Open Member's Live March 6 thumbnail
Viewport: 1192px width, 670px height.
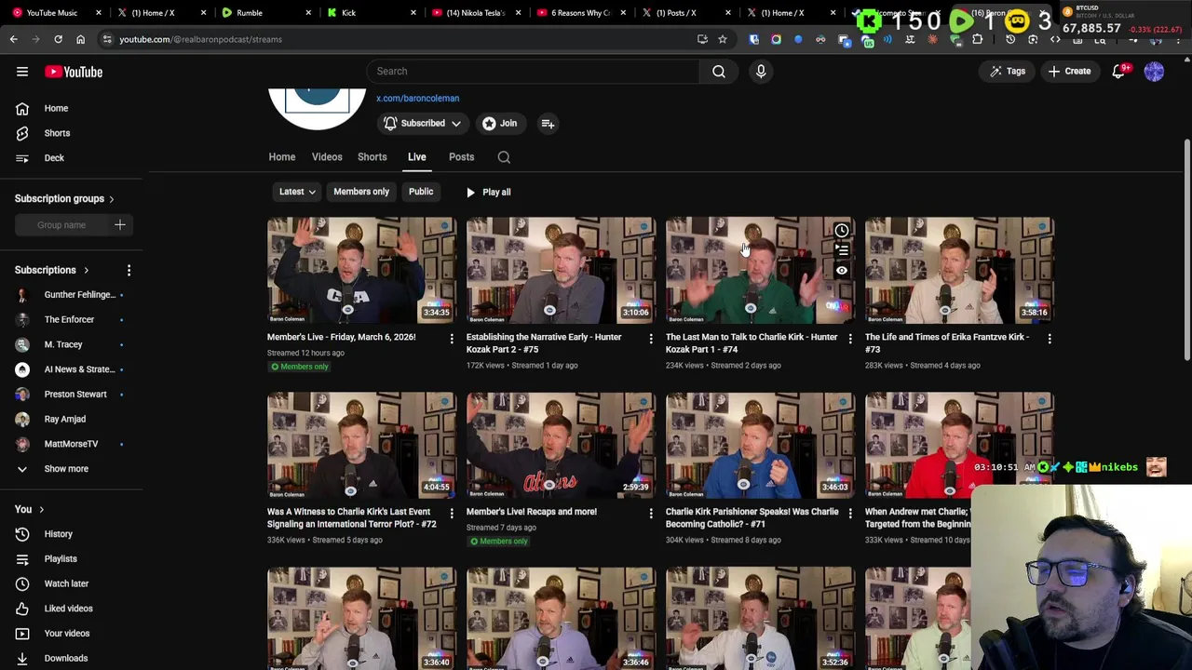click(x=361, y=270)
